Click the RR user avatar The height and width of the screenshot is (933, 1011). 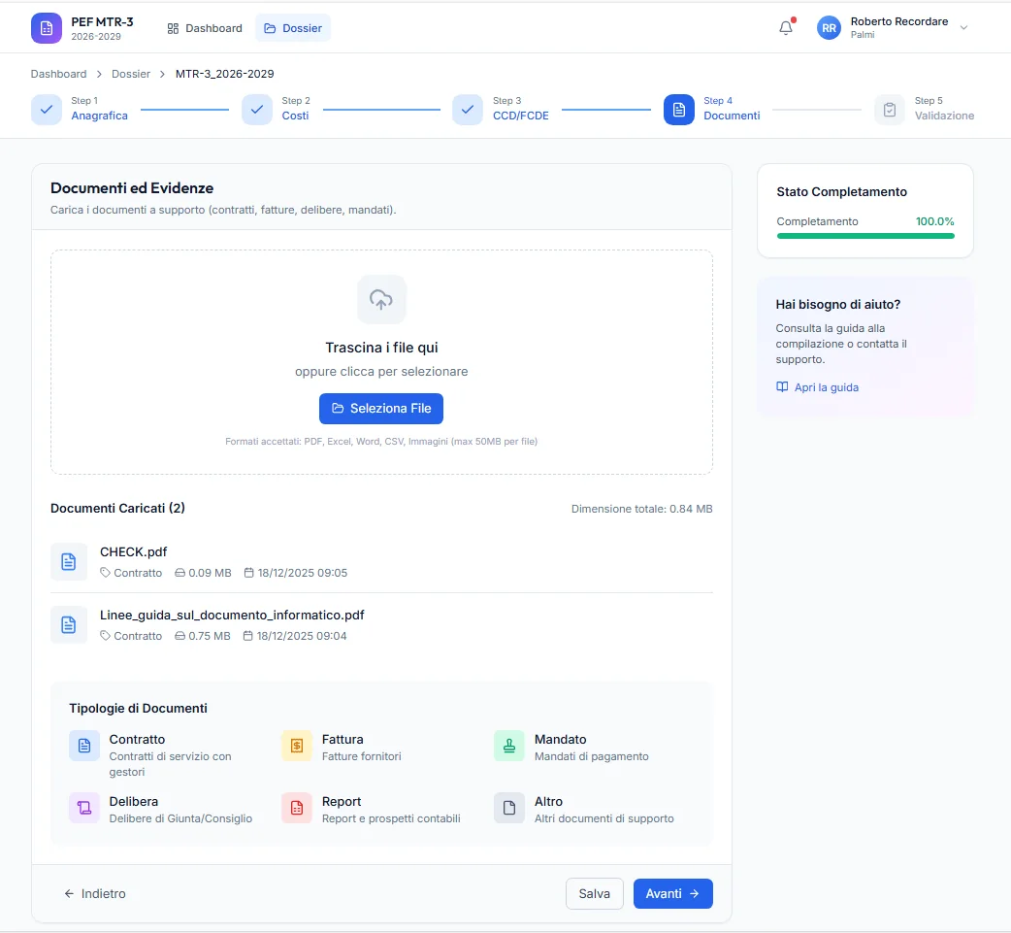point(829,28)
